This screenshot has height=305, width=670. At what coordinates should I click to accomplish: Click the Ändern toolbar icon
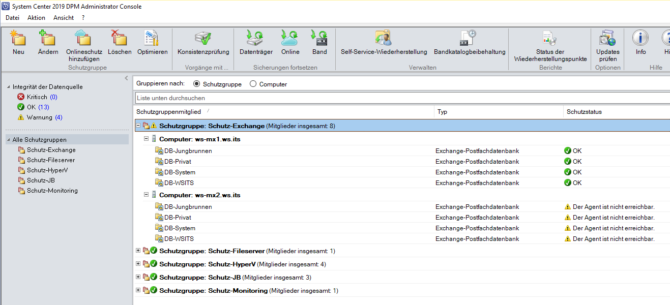(x=48, y=38)
